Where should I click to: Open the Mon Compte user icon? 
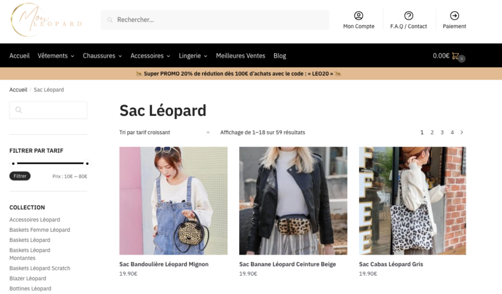(358, 15)
